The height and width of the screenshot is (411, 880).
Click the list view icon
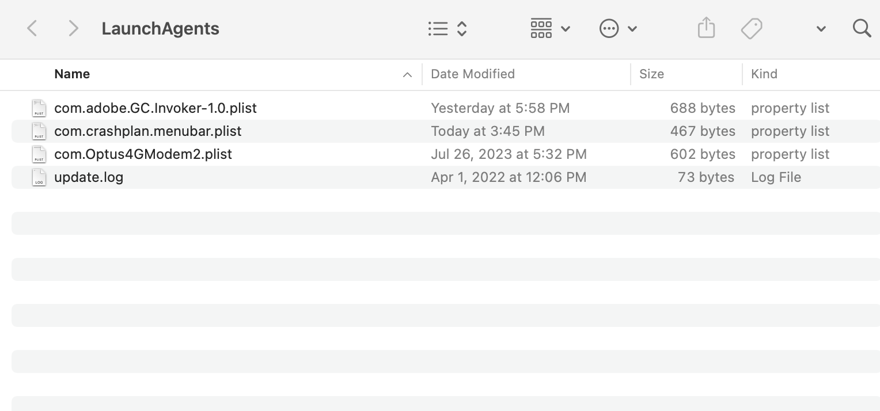coord(438,28)
